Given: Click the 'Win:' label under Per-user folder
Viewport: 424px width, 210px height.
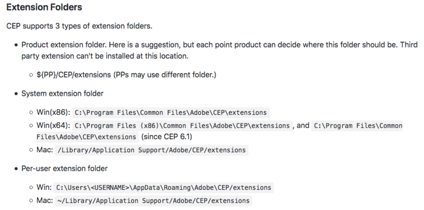Looking at the screenshot, I should pyautogui.click(x=44, y=187).
